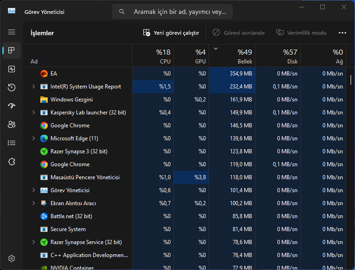
Task: Open the hamburger navigation menu
Action: pyautogui.click(x=12, y=32)
